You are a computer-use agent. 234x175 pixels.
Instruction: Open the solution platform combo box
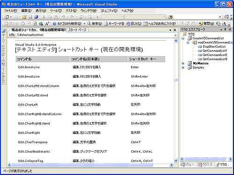(x=145, y=17)
